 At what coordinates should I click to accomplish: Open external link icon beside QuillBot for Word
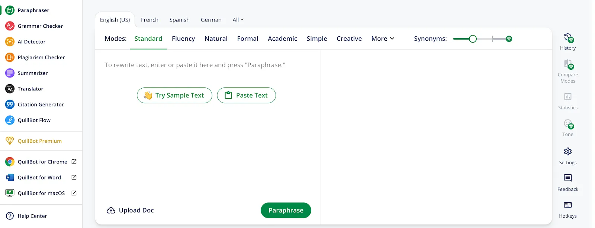(74, 178)
